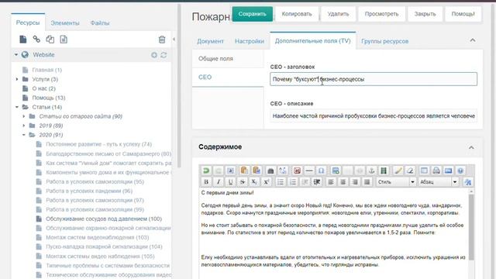Open the Стиль dropdown
The image size is (496, 279).
(x=395, y=182)
